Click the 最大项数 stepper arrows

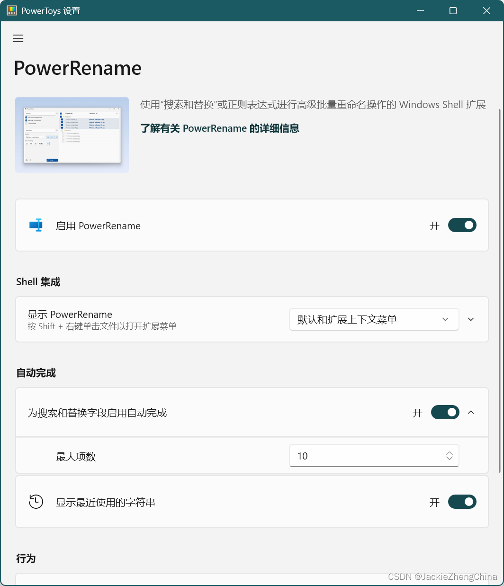pos(450,456)
